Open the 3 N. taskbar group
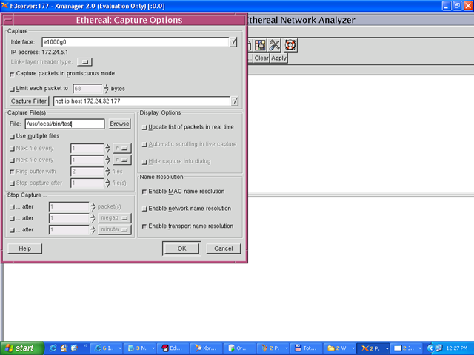 coord(140,348)
